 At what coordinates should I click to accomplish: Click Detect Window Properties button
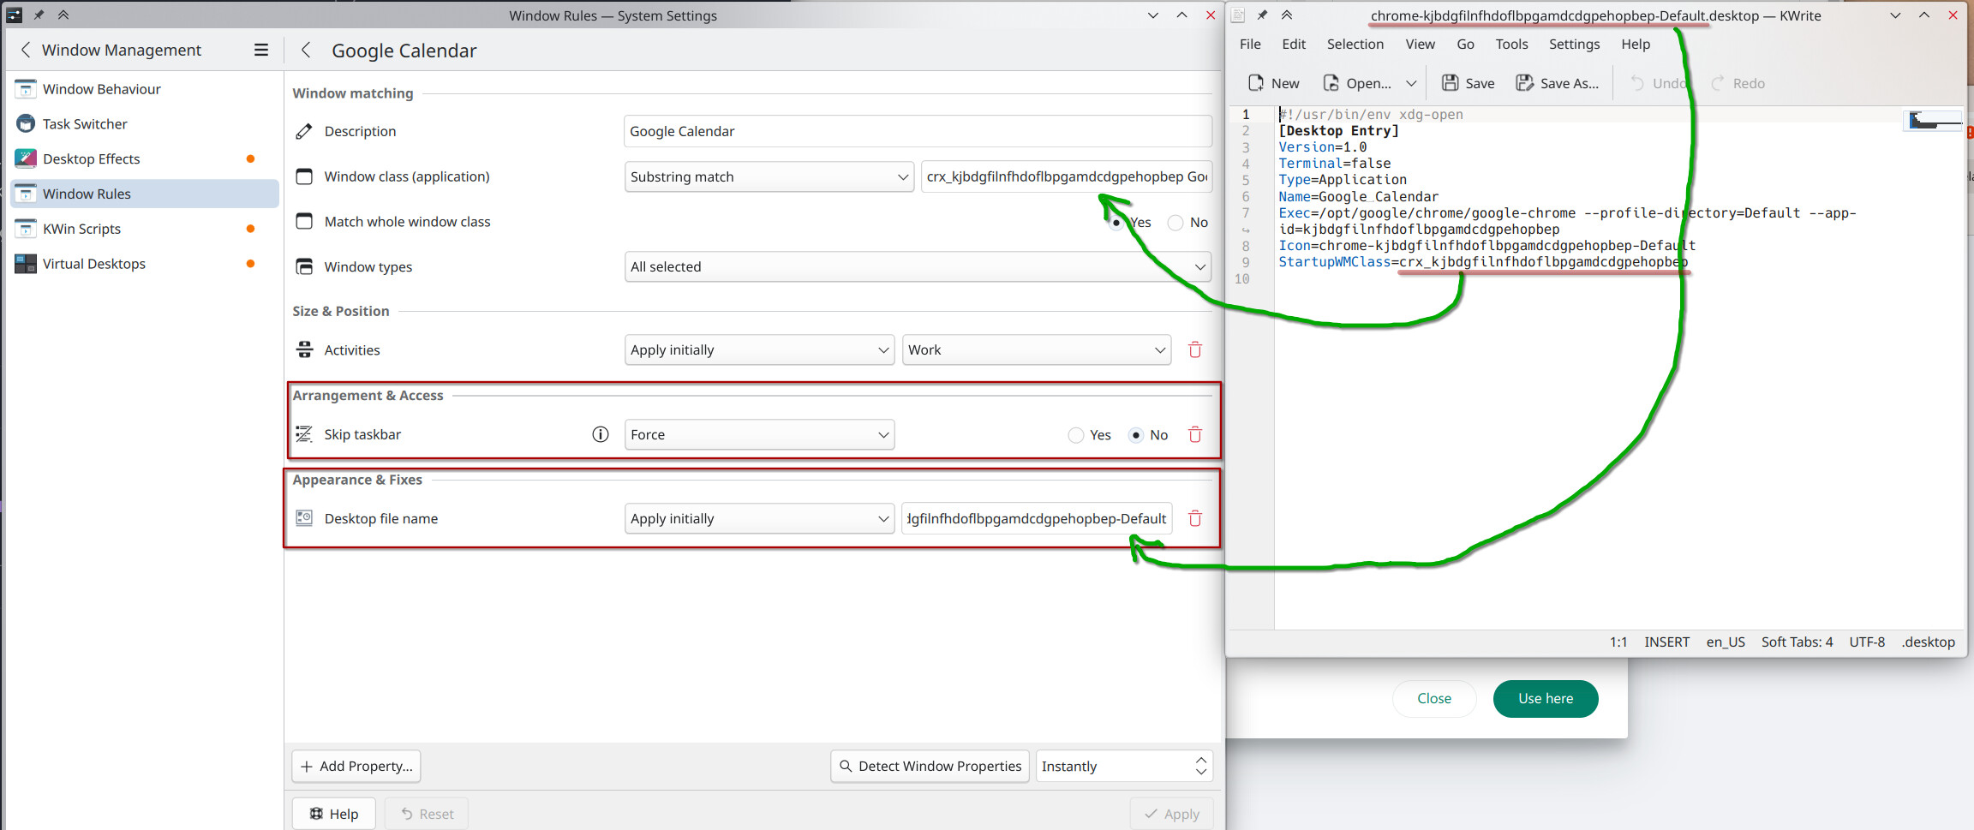tap(930, 766)
